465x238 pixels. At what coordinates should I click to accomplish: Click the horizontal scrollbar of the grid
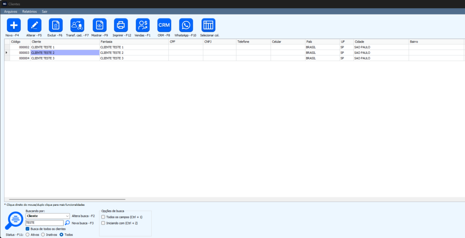click(x=67, y=199)
